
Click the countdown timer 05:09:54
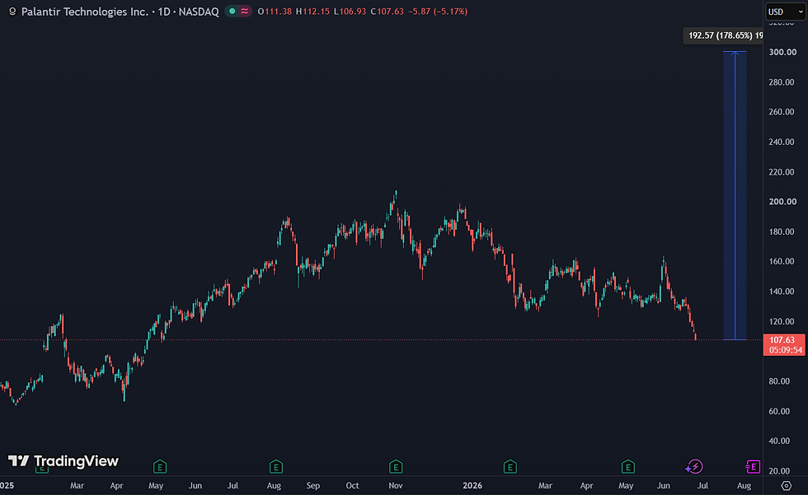785,350
